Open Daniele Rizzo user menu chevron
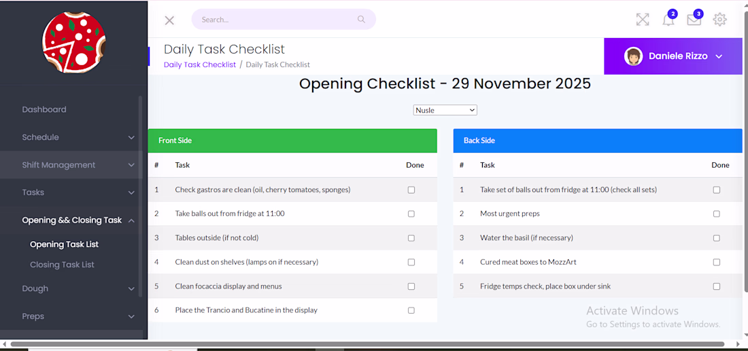The image size is (748, 351). [719, 56]
